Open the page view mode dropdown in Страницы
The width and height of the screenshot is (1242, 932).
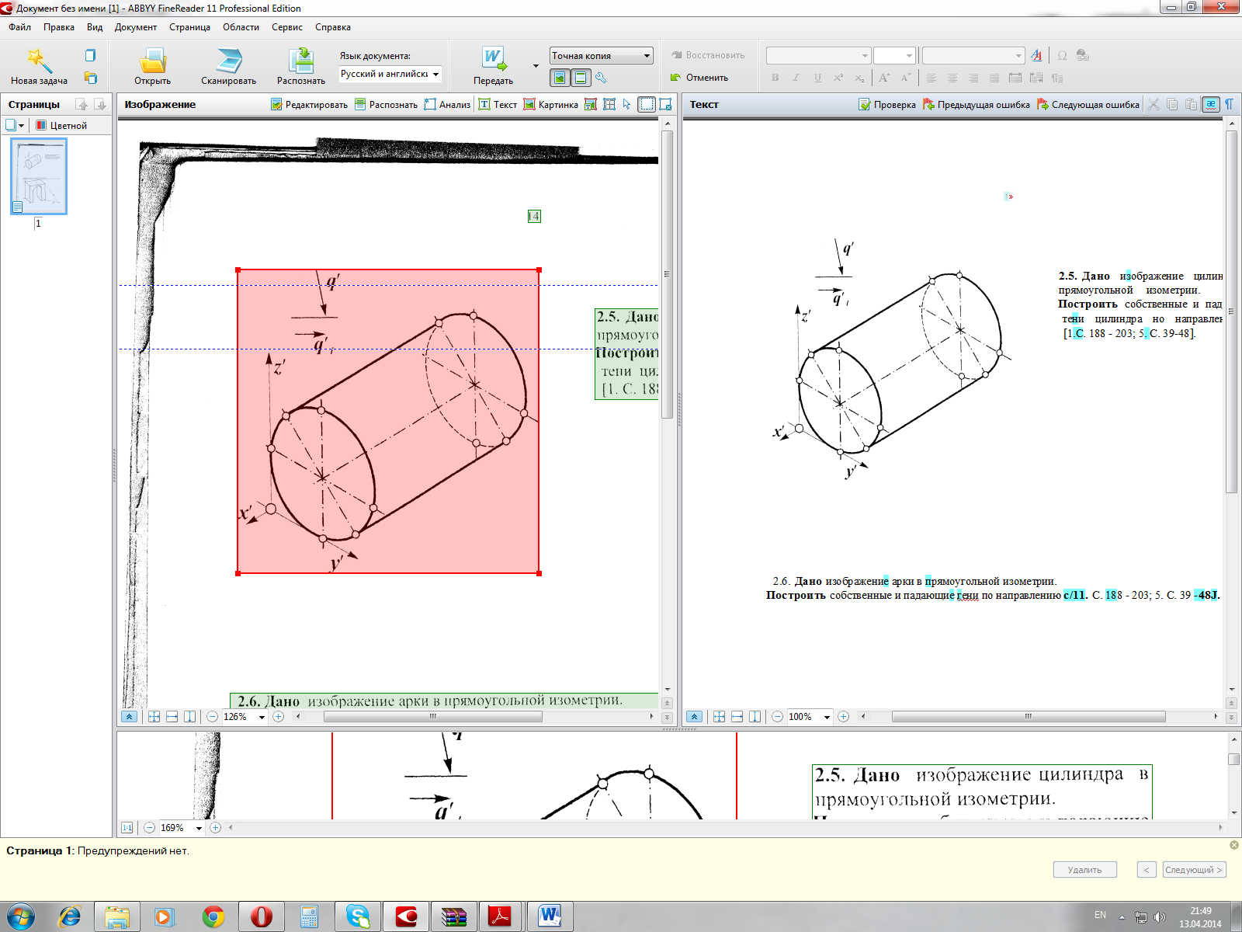tap(16, 125)
